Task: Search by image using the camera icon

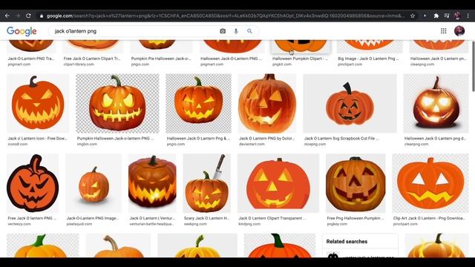Action: coord(223,31)
